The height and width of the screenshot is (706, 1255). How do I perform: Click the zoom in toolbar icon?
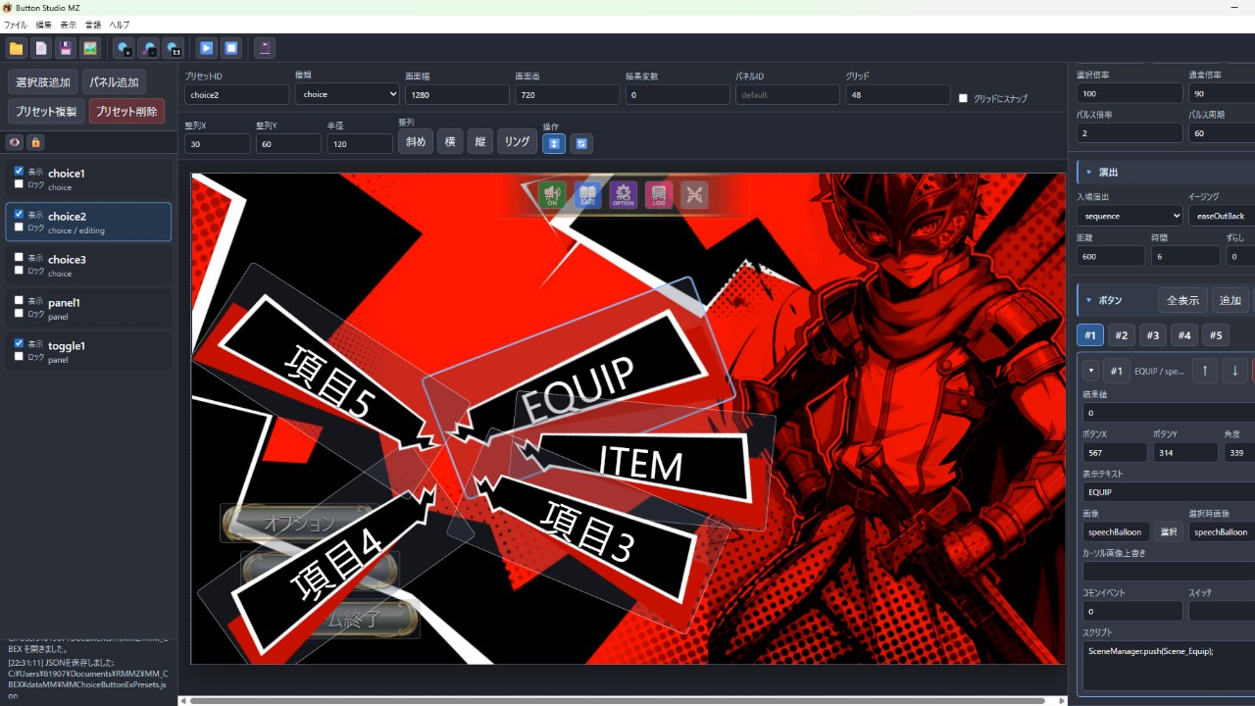[x=124, y=48]
